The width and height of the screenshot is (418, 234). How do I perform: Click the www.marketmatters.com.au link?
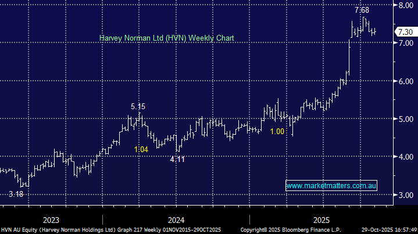click(x=331, y=186)
